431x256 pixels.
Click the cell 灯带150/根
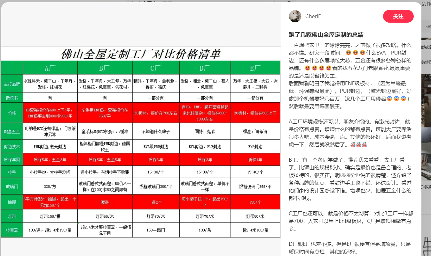[50, 216]
